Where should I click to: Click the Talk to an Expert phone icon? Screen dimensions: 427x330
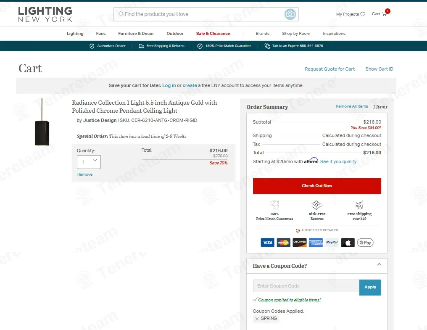pyautogui.click(x=267, y=46)
